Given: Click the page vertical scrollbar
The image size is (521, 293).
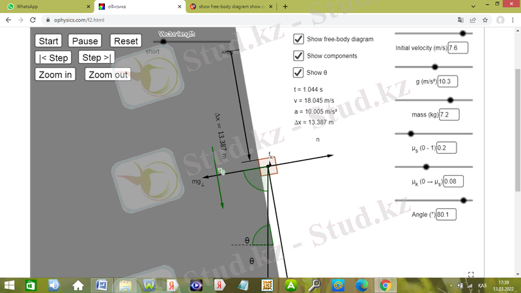Looking at the screenshot, I should tap(518, 130).
